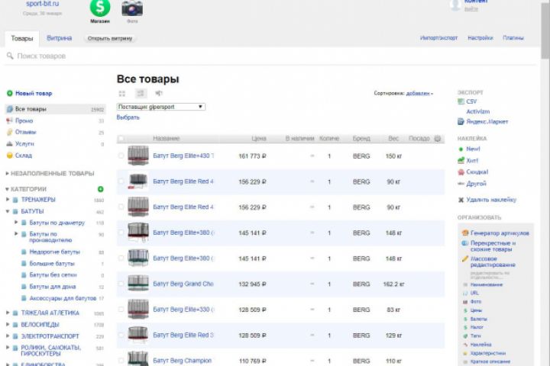
Task: Switch to grid thumbnails view icon
Action: (x=121, y=94)
